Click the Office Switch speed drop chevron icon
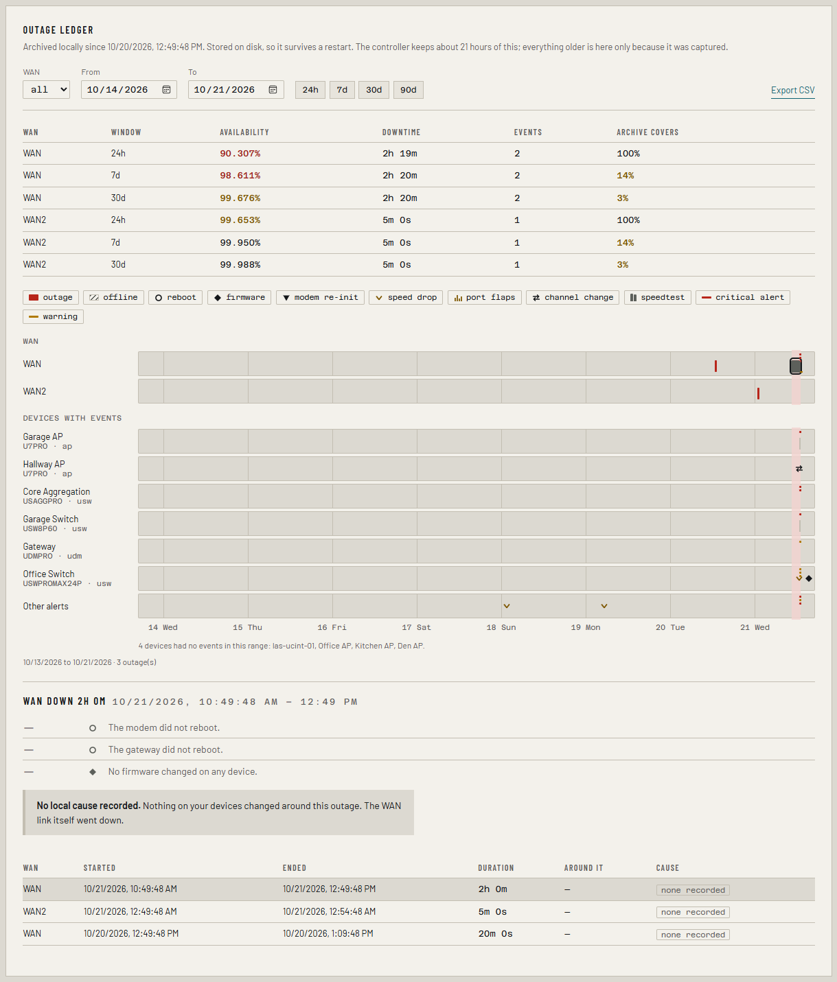Viewport: 837px width, 982px height. click(799, 578)
